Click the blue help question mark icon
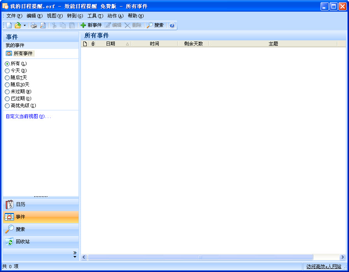The height and width of the screenshot is (272, 349). pyautogui.click(x=172, y=25)
